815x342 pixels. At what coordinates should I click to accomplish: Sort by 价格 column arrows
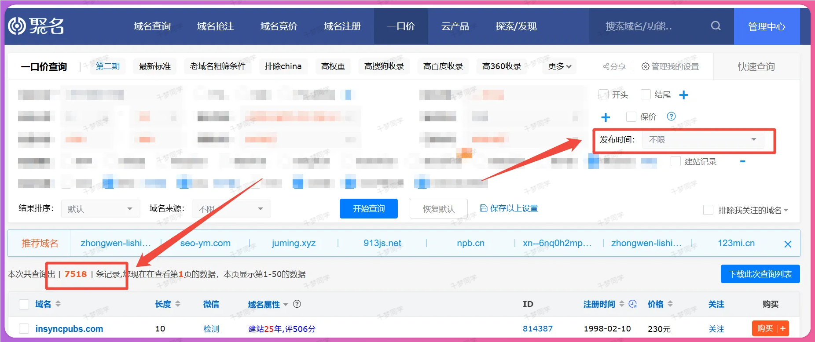pos(670,304)
